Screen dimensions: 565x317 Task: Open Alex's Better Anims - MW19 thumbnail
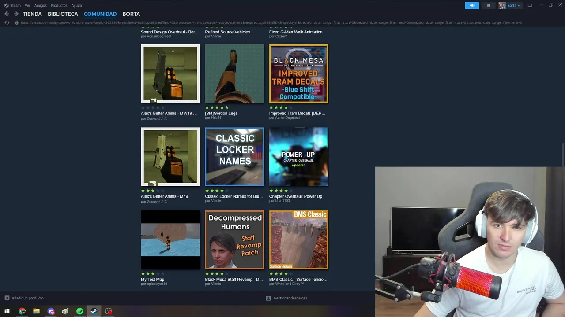click(x=170, y=74)
